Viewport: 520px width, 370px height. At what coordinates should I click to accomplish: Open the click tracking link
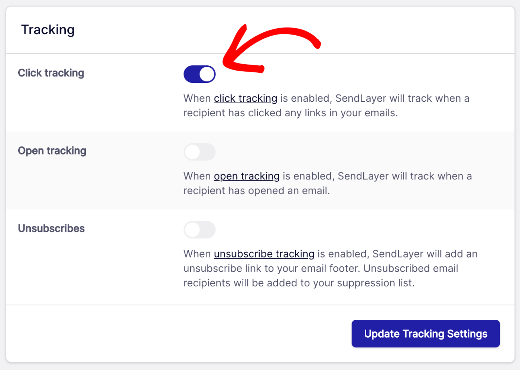[x=245, y=98]
